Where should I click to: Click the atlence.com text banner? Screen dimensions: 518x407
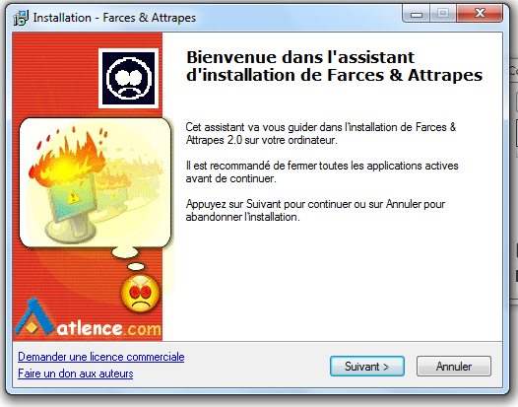(x=108, y=328)
